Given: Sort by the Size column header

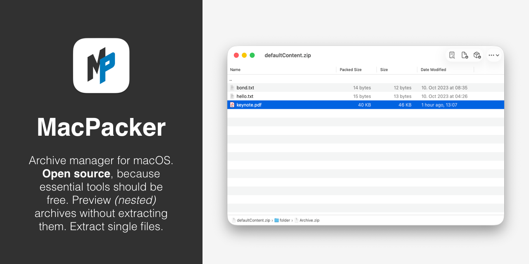Looking at the screenshot, I should click(x=384, y=69).
